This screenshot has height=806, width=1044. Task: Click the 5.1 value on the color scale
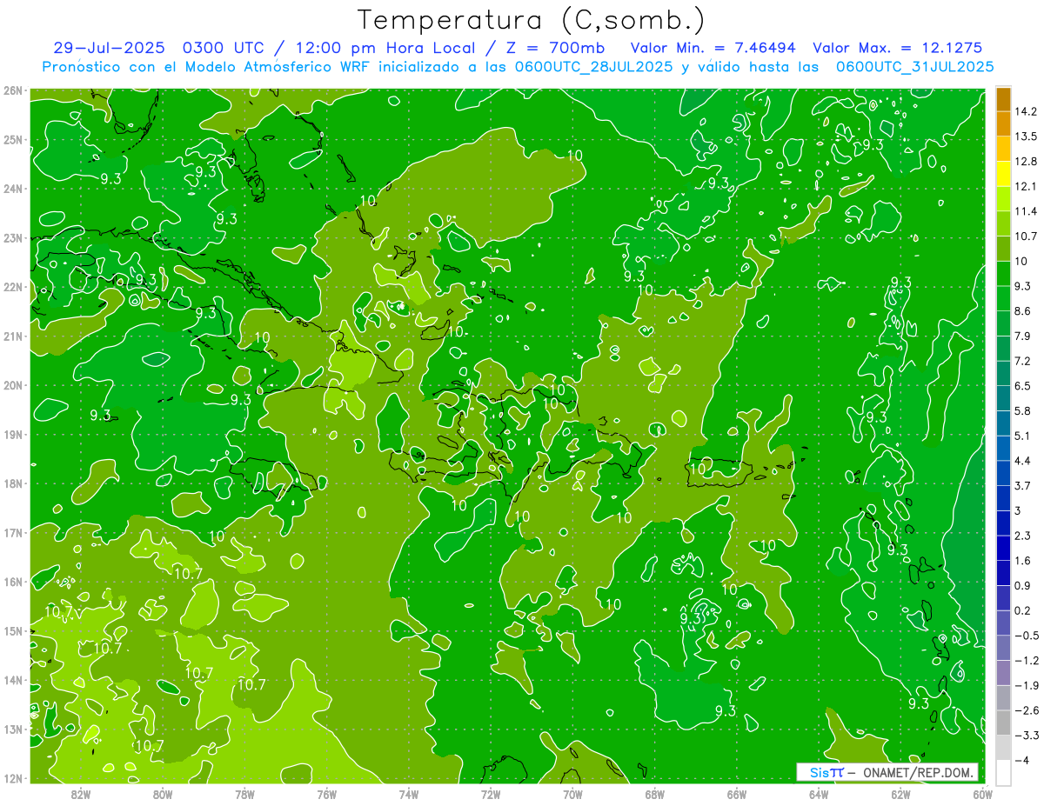[x=1023, y=436]
